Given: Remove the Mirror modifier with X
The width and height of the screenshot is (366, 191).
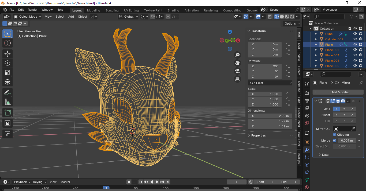Looking at the screenshot, I should (x=353, y=101).
